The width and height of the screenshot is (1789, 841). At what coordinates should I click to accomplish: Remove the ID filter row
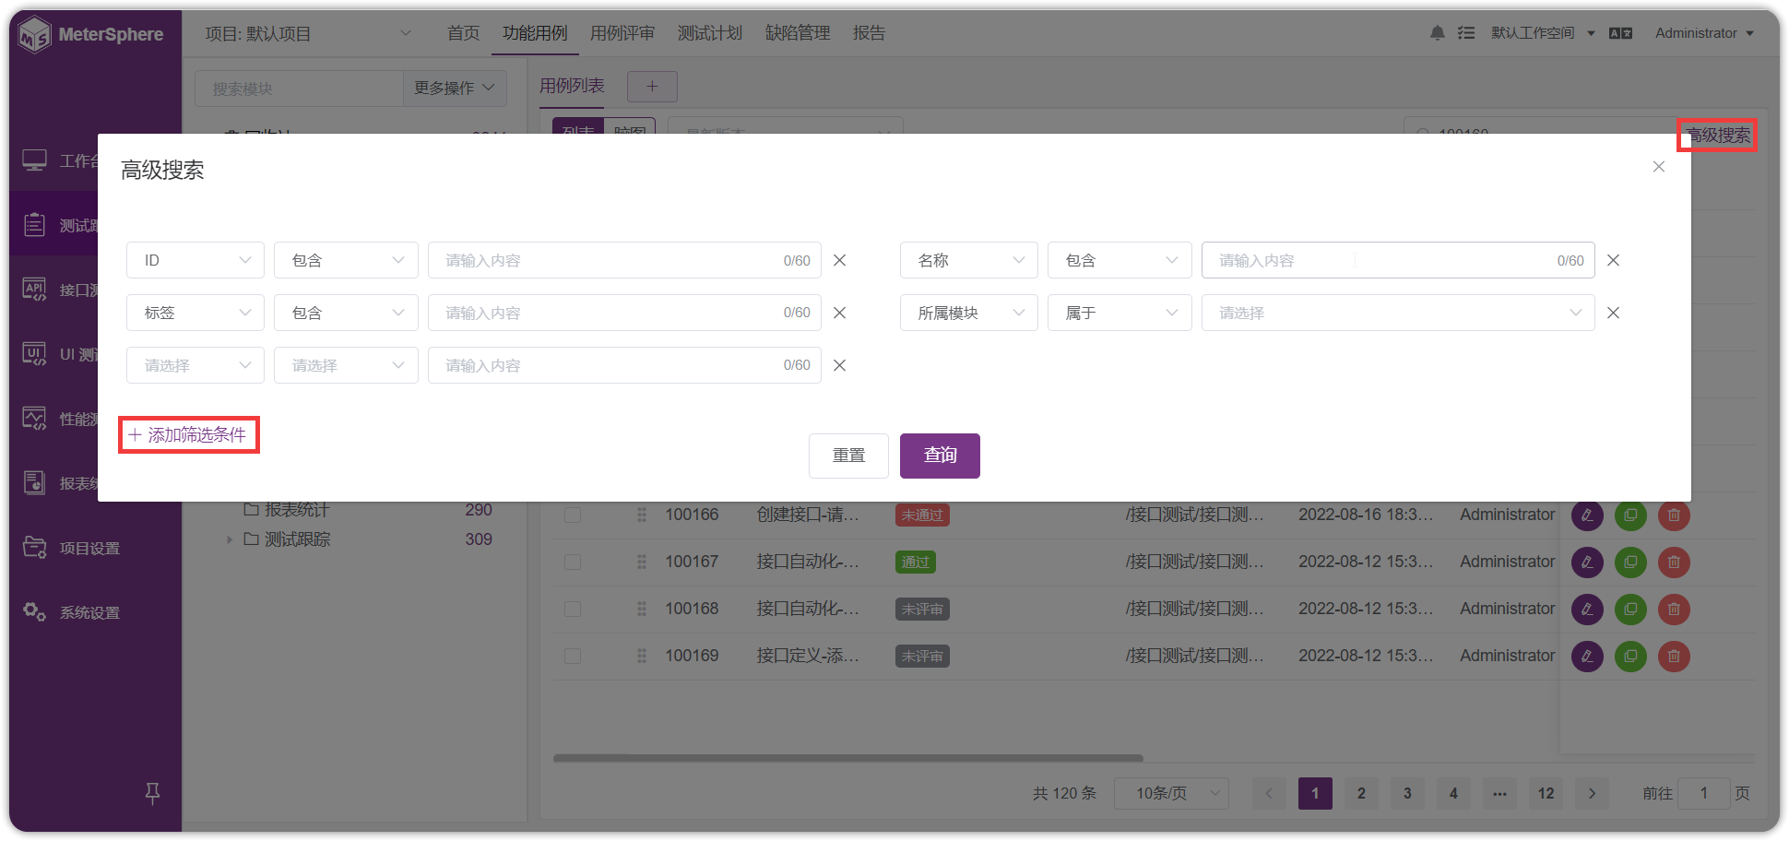pos(840,261)
